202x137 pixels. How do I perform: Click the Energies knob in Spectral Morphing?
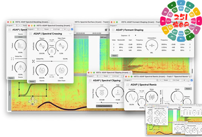tap(20, 67)
